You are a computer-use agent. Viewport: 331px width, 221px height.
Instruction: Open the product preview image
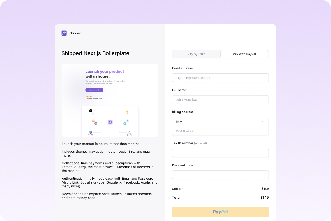click(110, 100)
